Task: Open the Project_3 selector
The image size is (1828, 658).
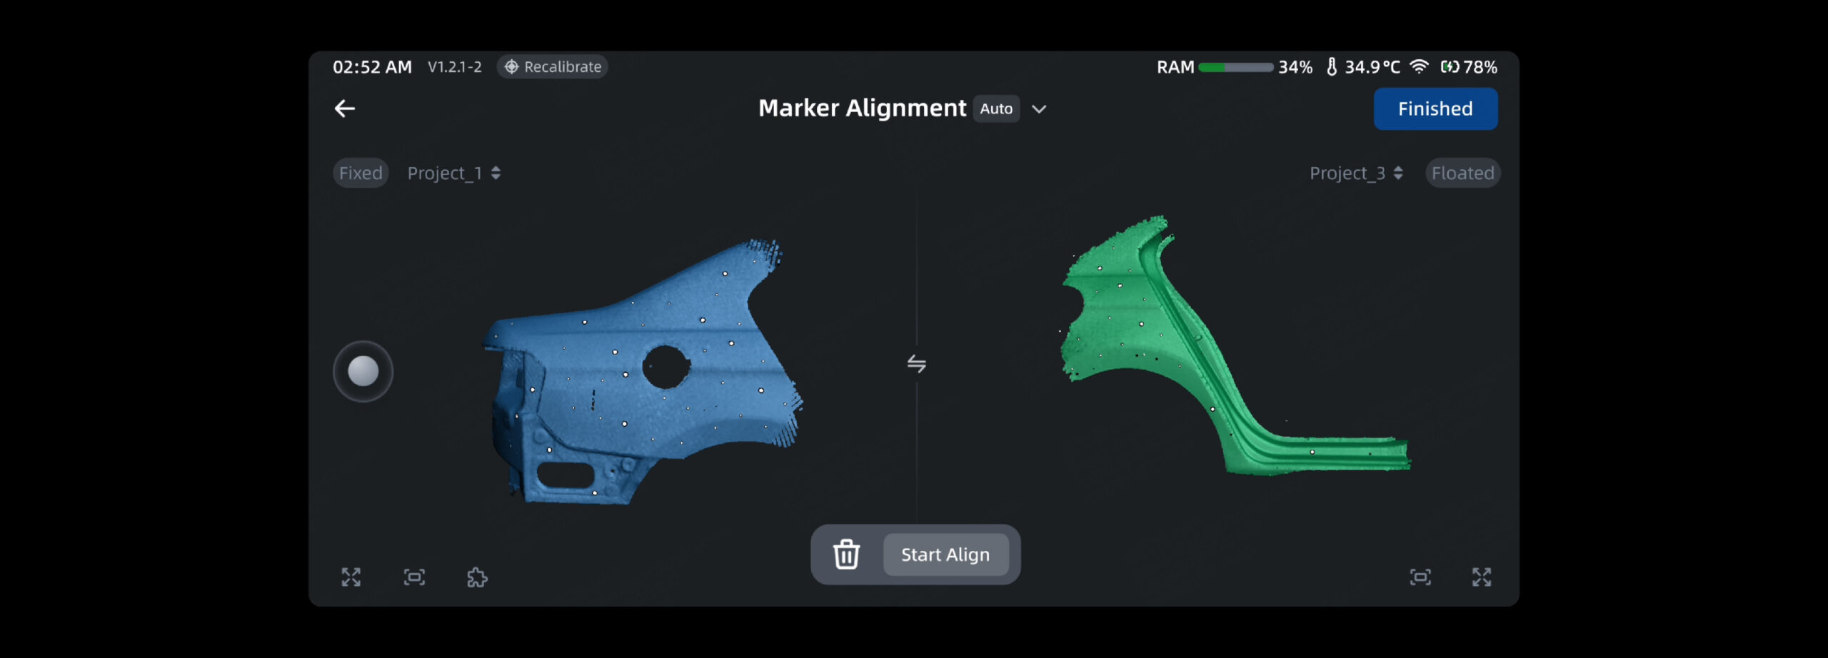Action: [1355, 173]
